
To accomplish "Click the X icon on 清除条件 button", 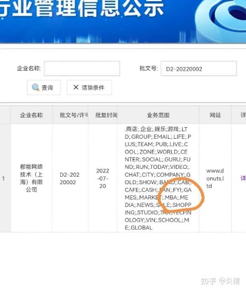I will (76, 87).
